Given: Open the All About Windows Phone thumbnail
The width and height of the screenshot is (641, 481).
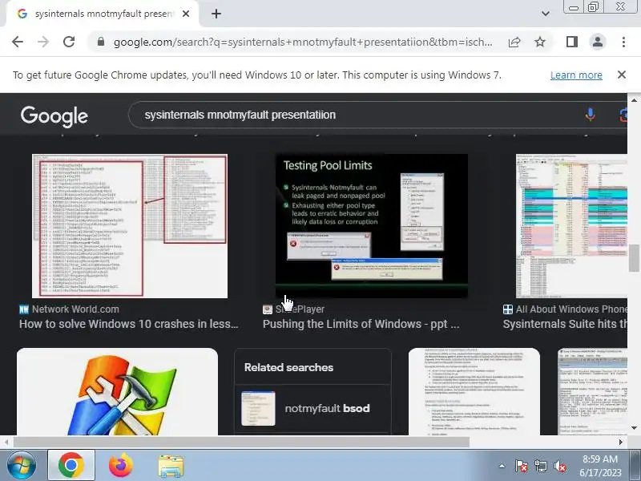Looking at the screenshot, I should tap(571, 226).
